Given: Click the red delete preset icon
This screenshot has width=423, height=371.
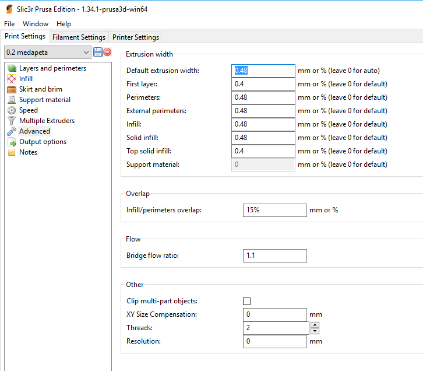Looking at the screenshot, I should (107, 52).
